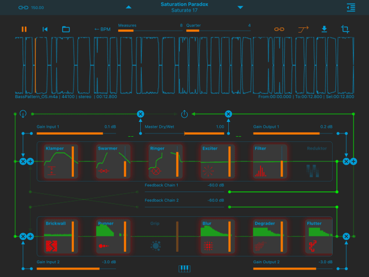
Task: Open the Degrader effect module
Action: point(270,236)
